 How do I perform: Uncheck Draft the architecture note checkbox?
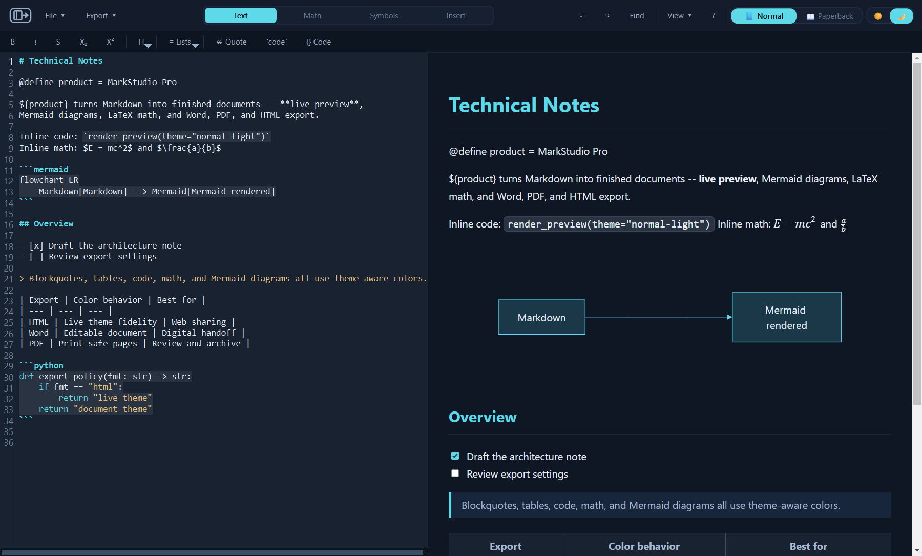coord(455,456)
